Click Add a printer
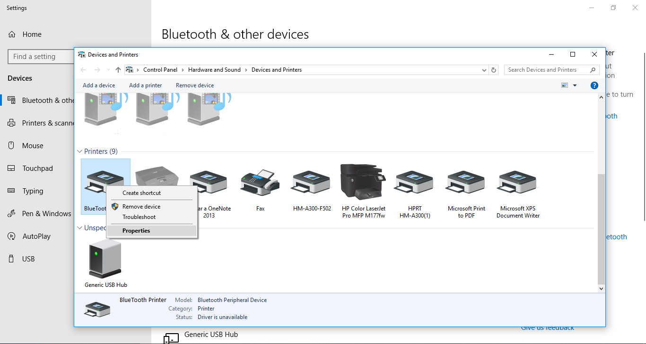The image size is (646, 344). [x=146, y=85]
